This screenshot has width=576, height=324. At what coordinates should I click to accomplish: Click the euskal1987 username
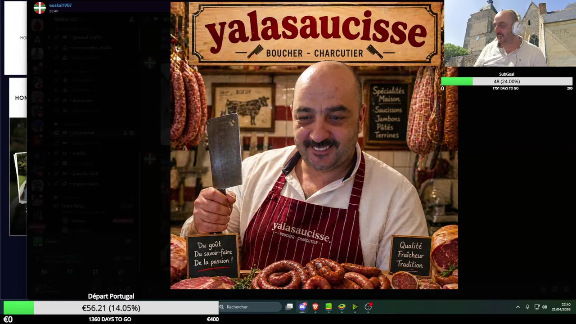pyautogui.click(x=60, y=5)
